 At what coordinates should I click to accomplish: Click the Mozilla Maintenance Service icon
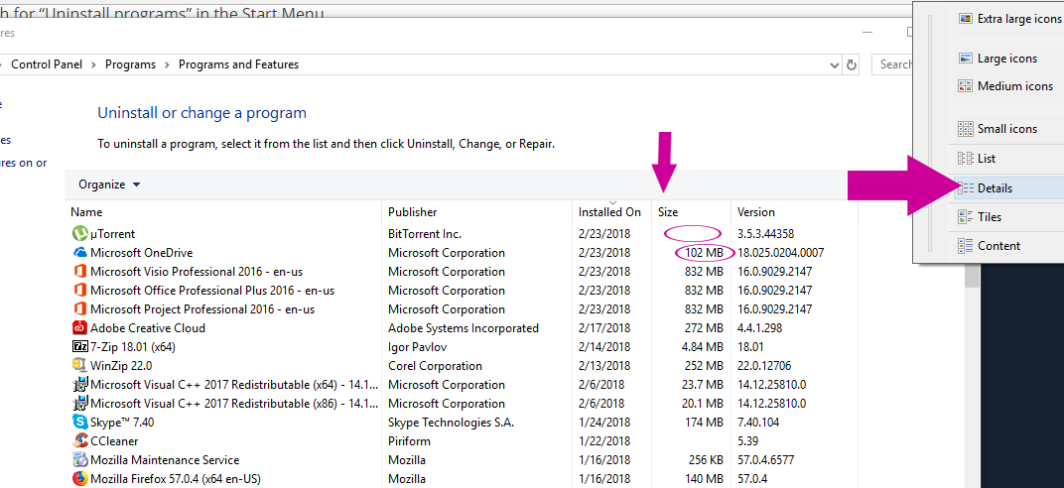pyautogui.click(x=80, y=460)
